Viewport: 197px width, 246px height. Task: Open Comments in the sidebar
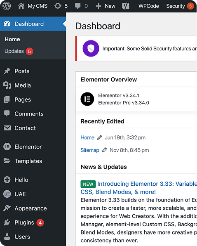[29, 114]
